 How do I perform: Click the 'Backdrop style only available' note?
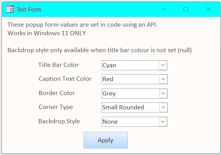pyautogui.click(x=100, y=50)
